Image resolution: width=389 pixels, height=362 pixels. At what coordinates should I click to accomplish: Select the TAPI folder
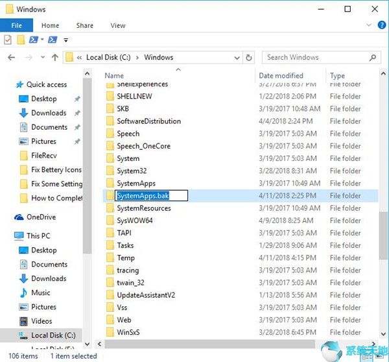[124, 233]
